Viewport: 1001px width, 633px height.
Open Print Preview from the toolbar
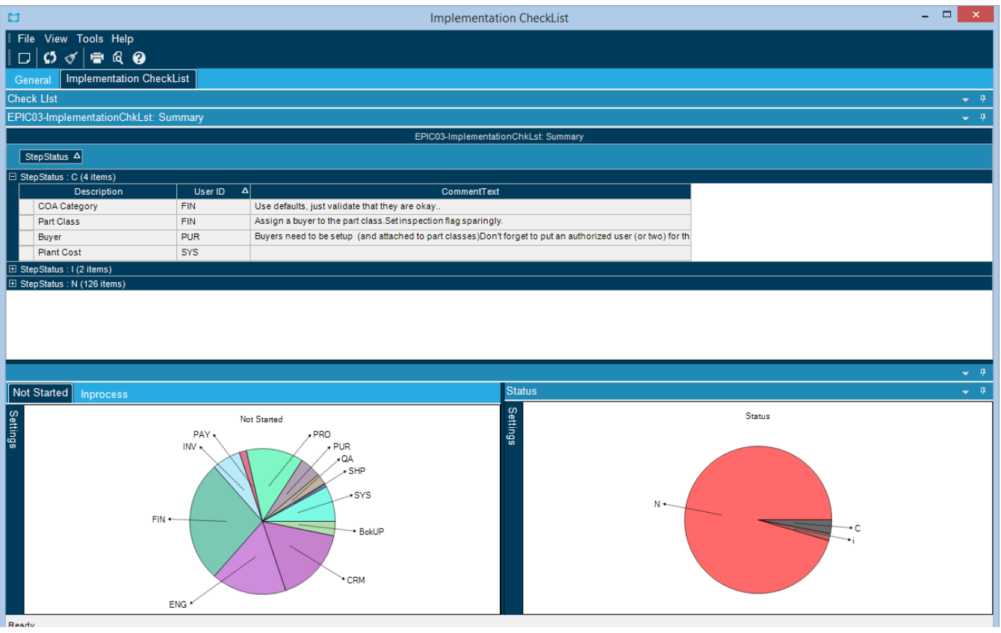118,58
